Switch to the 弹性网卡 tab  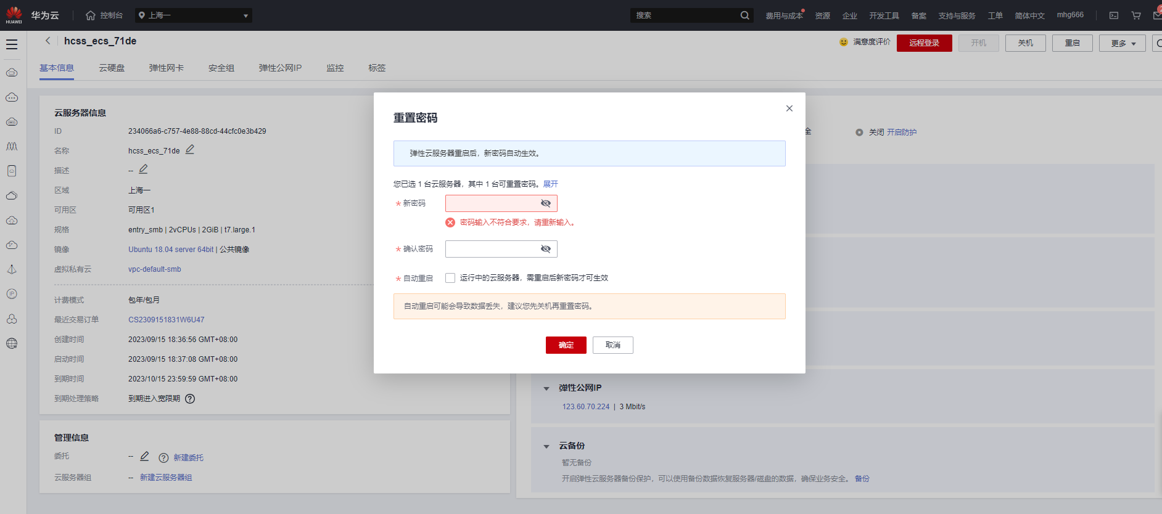click(x=167, y=68)
